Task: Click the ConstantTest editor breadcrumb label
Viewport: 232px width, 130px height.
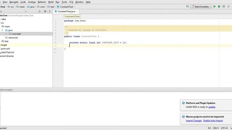Action: (x=72, y=17)
